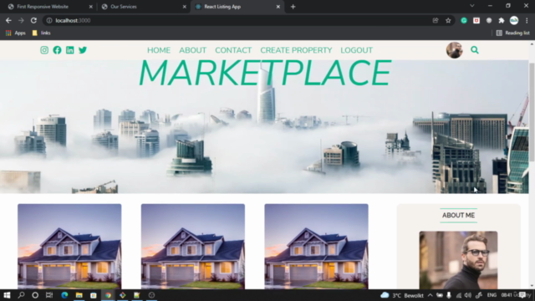Open the red extension icon
Image resolution: width=535 pixels, height=301 pixels.
point(476,20)
